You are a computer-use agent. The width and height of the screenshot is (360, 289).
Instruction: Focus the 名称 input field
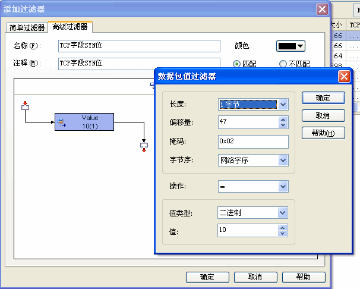pyautogui.click(x=139, y=46)
